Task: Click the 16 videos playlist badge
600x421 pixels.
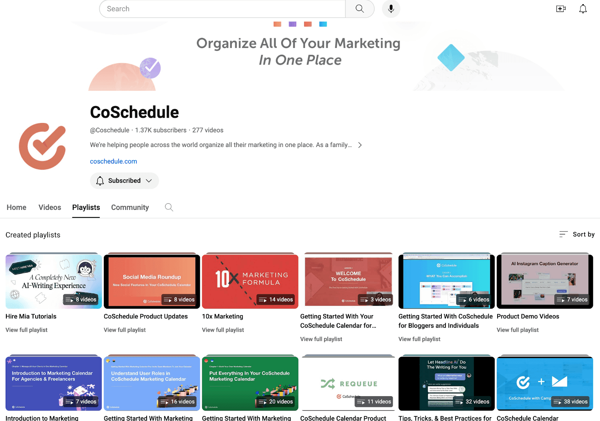Action: click(x=178, y=402)
